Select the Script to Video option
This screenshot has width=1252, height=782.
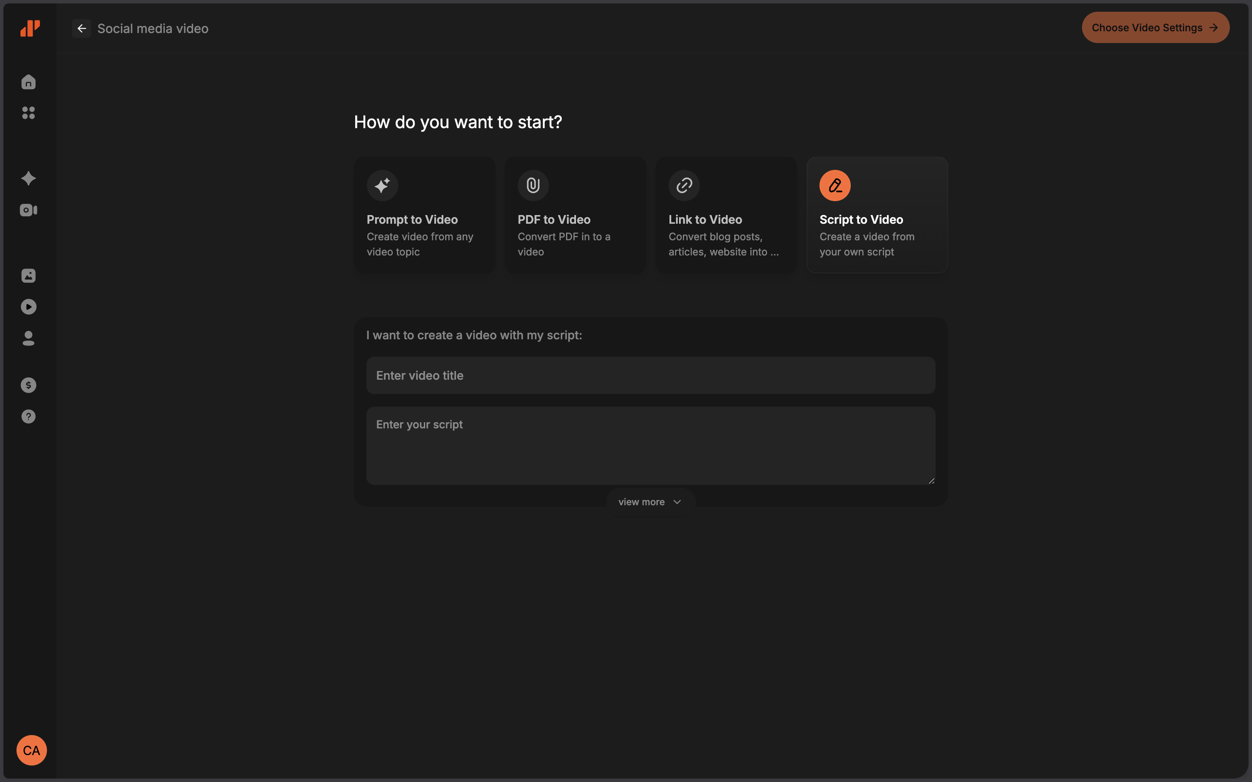click(x=877, y=215)
